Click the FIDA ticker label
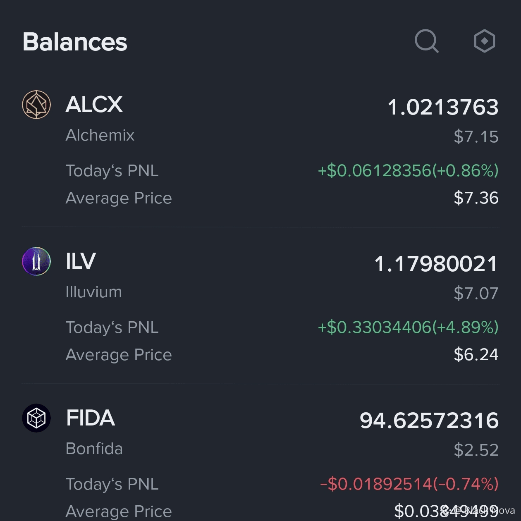Viewport: 521px width, 521px height. pyautogui.click(x=90, y=418)
